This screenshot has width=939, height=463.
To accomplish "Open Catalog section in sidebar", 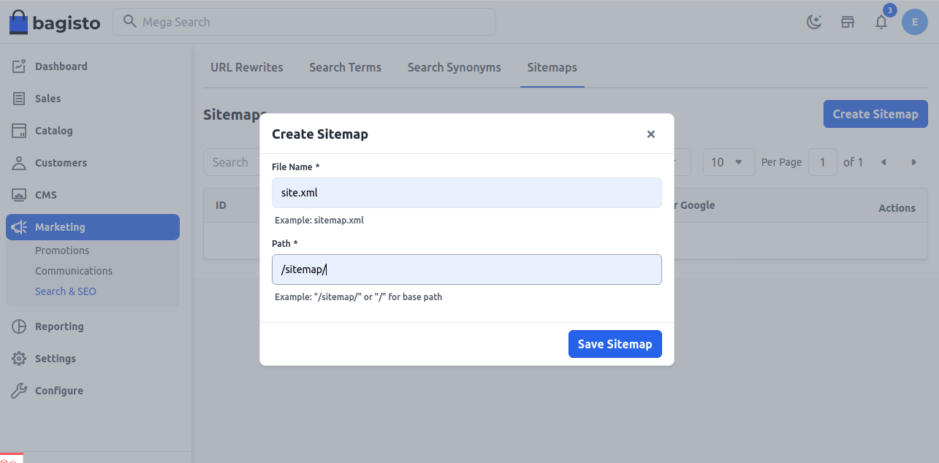I will [53, 131].
